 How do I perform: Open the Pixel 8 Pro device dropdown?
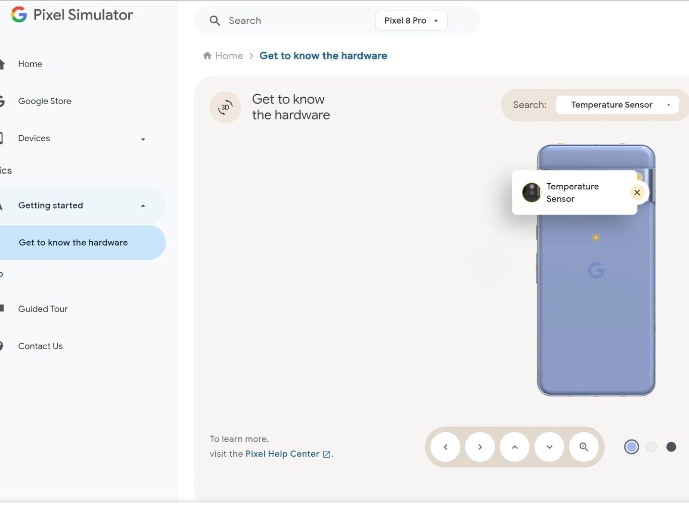(411, 21)
